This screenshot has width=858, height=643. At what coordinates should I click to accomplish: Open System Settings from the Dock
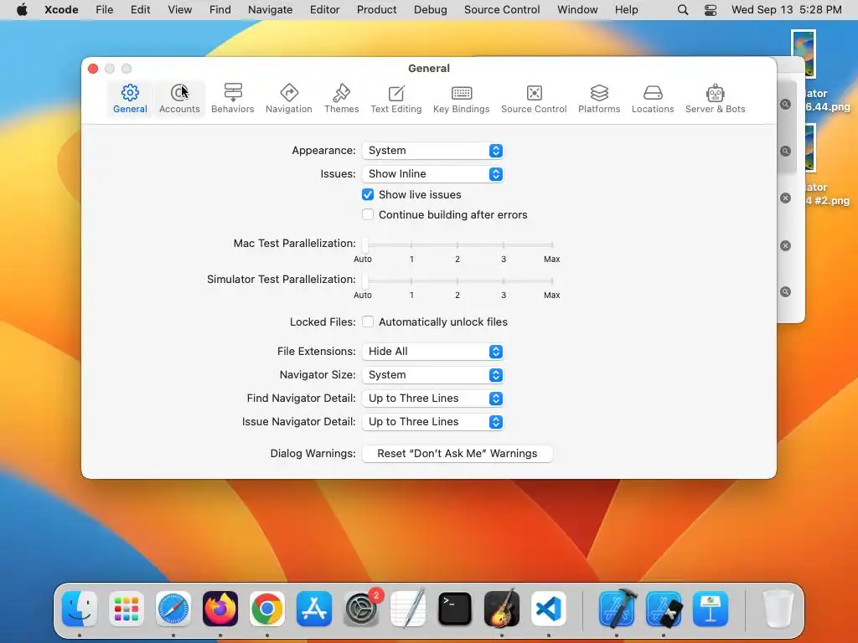point(361,609)
